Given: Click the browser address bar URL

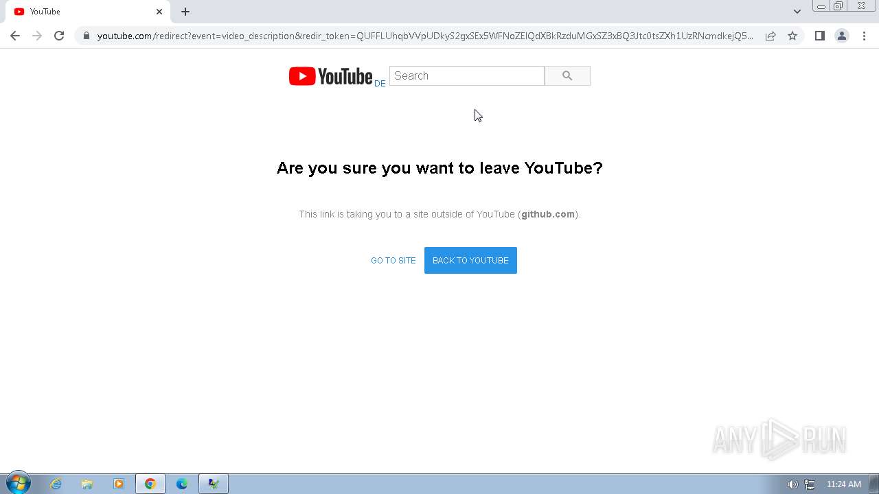Looking at the screenshot, I should 425,36.
